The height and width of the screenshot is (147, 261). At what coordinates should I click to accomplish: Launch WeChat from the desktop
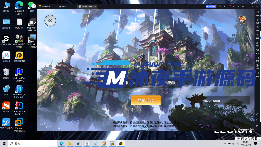click(32, 6)
